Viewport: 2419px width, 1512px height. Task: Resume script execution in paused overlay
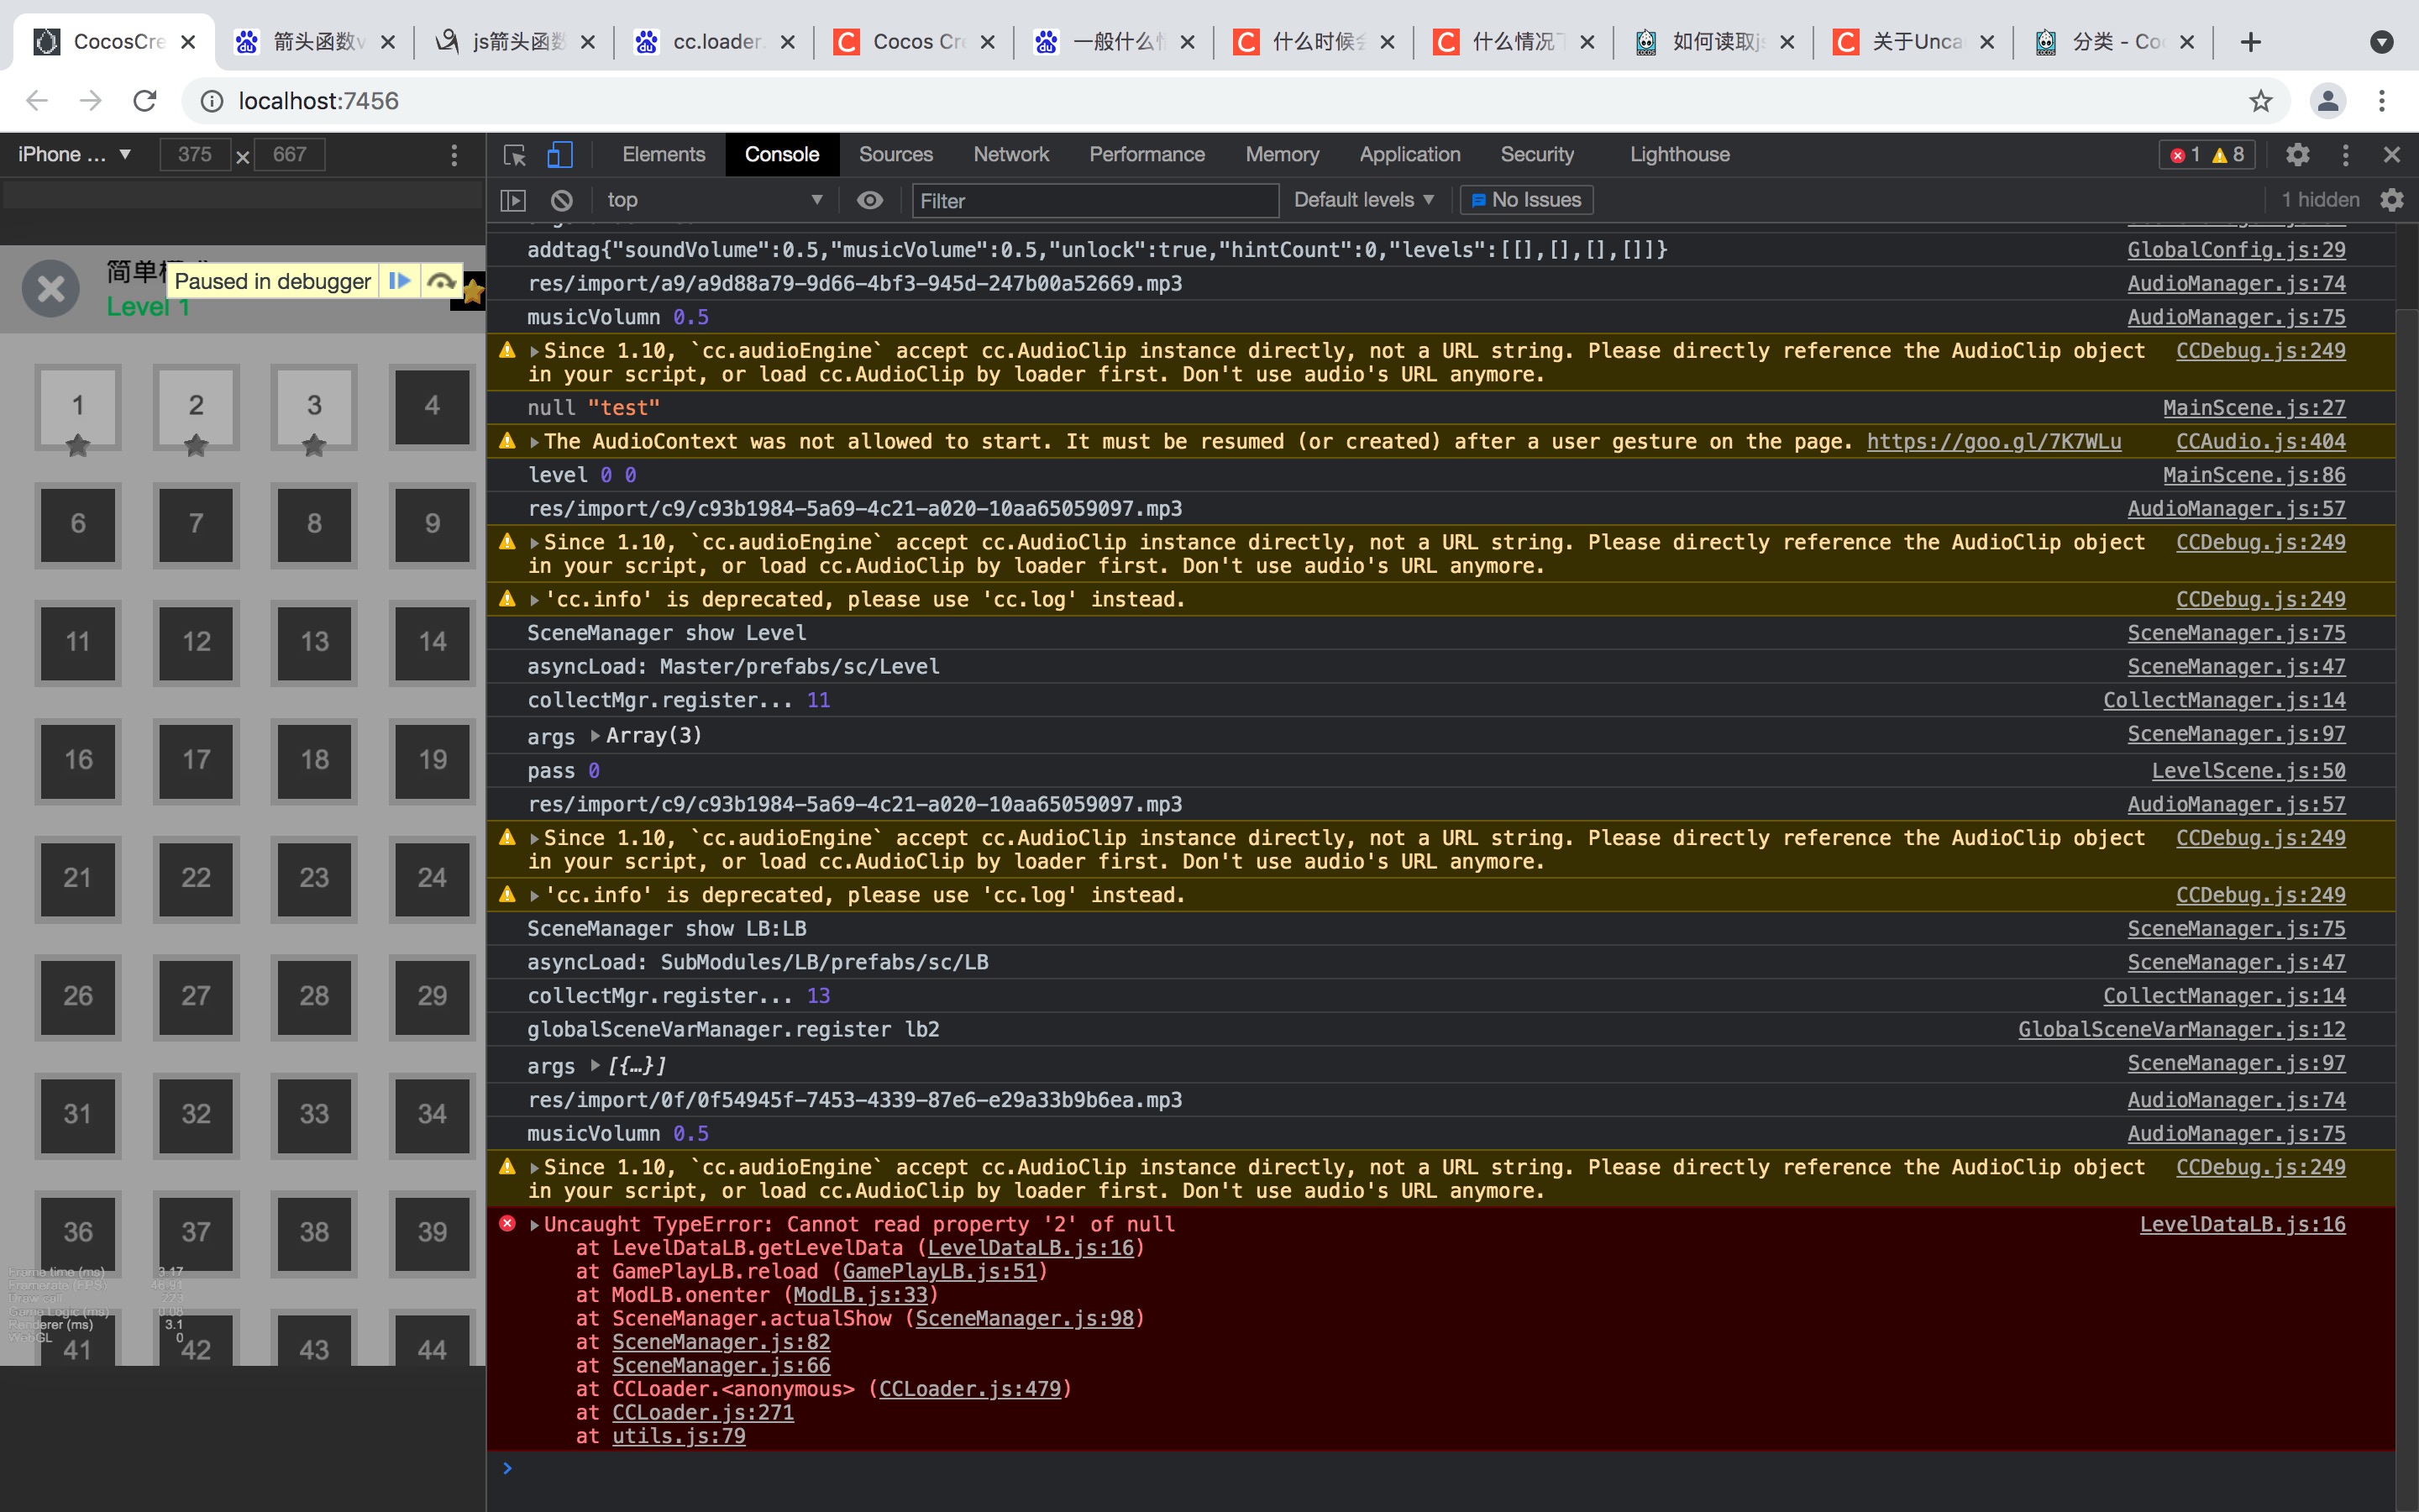click(399, 281)
